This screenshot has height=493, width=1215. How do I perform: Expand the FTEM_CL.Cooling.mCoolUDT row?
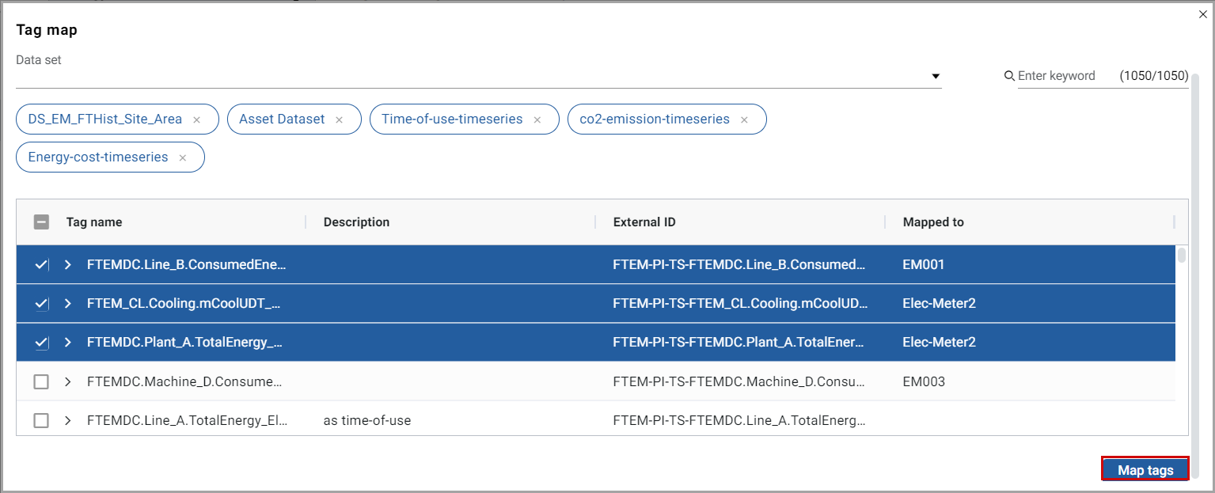tap(68, 304)
